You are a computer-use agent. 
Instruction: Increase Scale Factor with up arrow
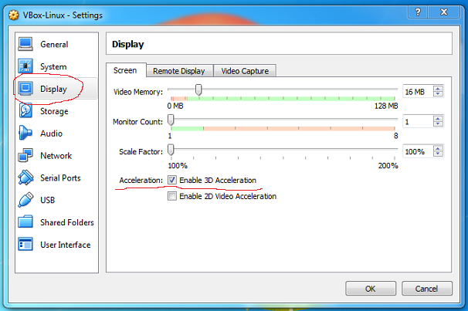[x=438, y=148]
